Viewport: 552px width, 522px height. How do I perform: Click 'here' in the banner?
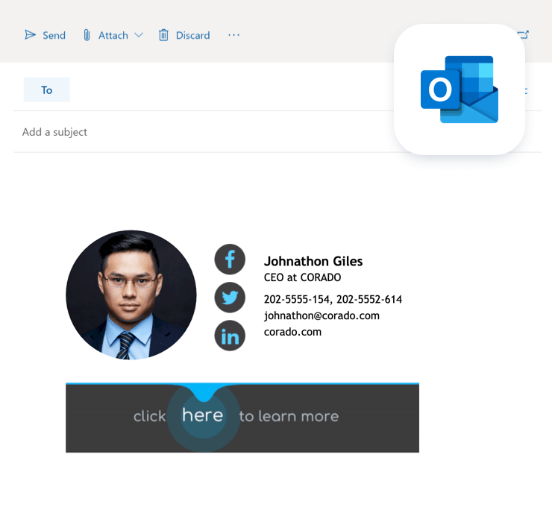click(x=203, y=415)
